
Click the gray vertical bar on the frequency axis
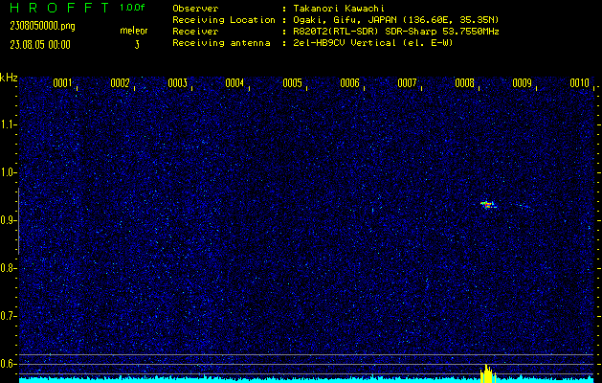18,221
